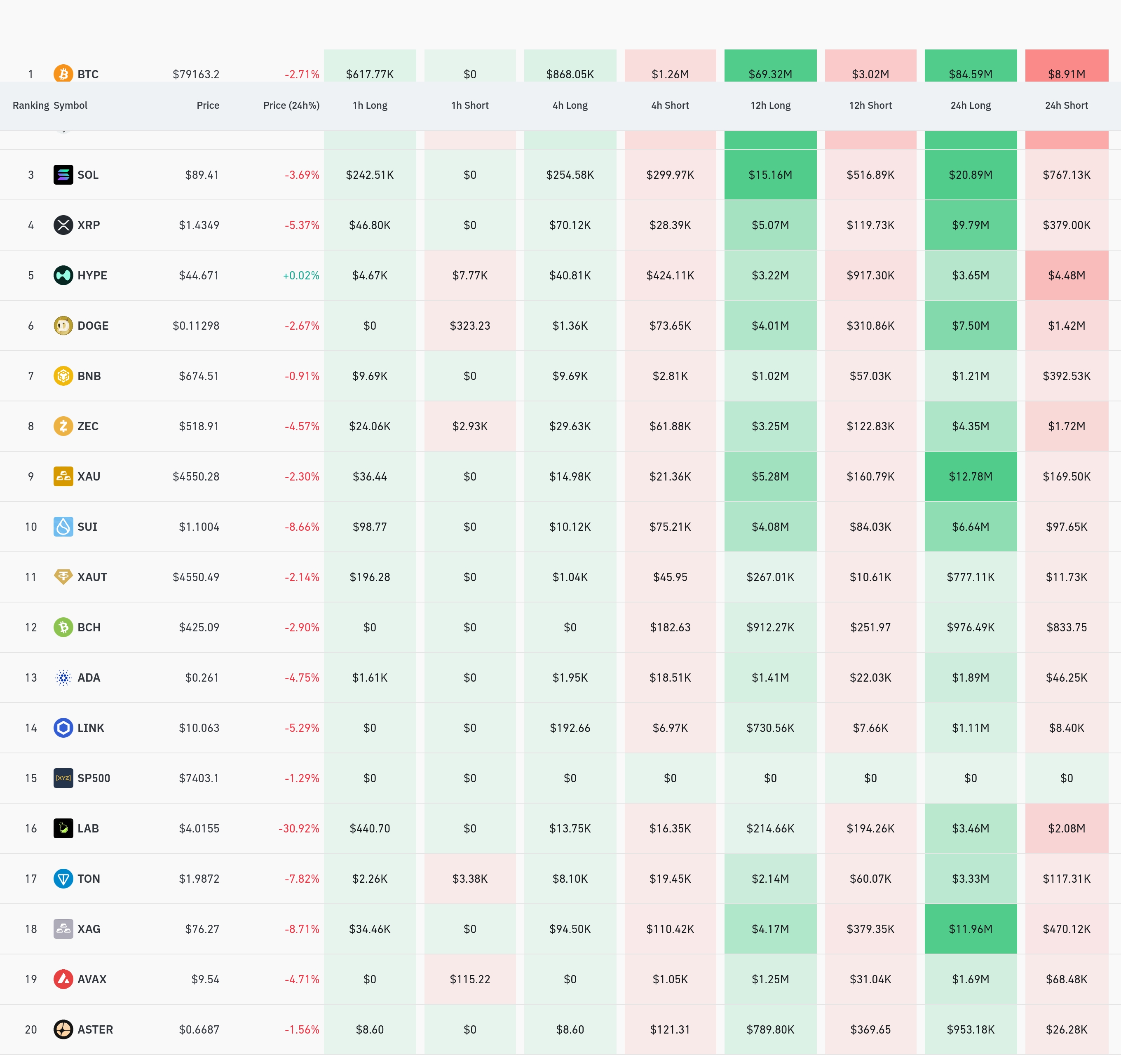Image resolution: width=1121 pixels, height=1055 pixels.
Task: Click SUI 12h Long $4.08M cell
Action: [x=771, y=527]
